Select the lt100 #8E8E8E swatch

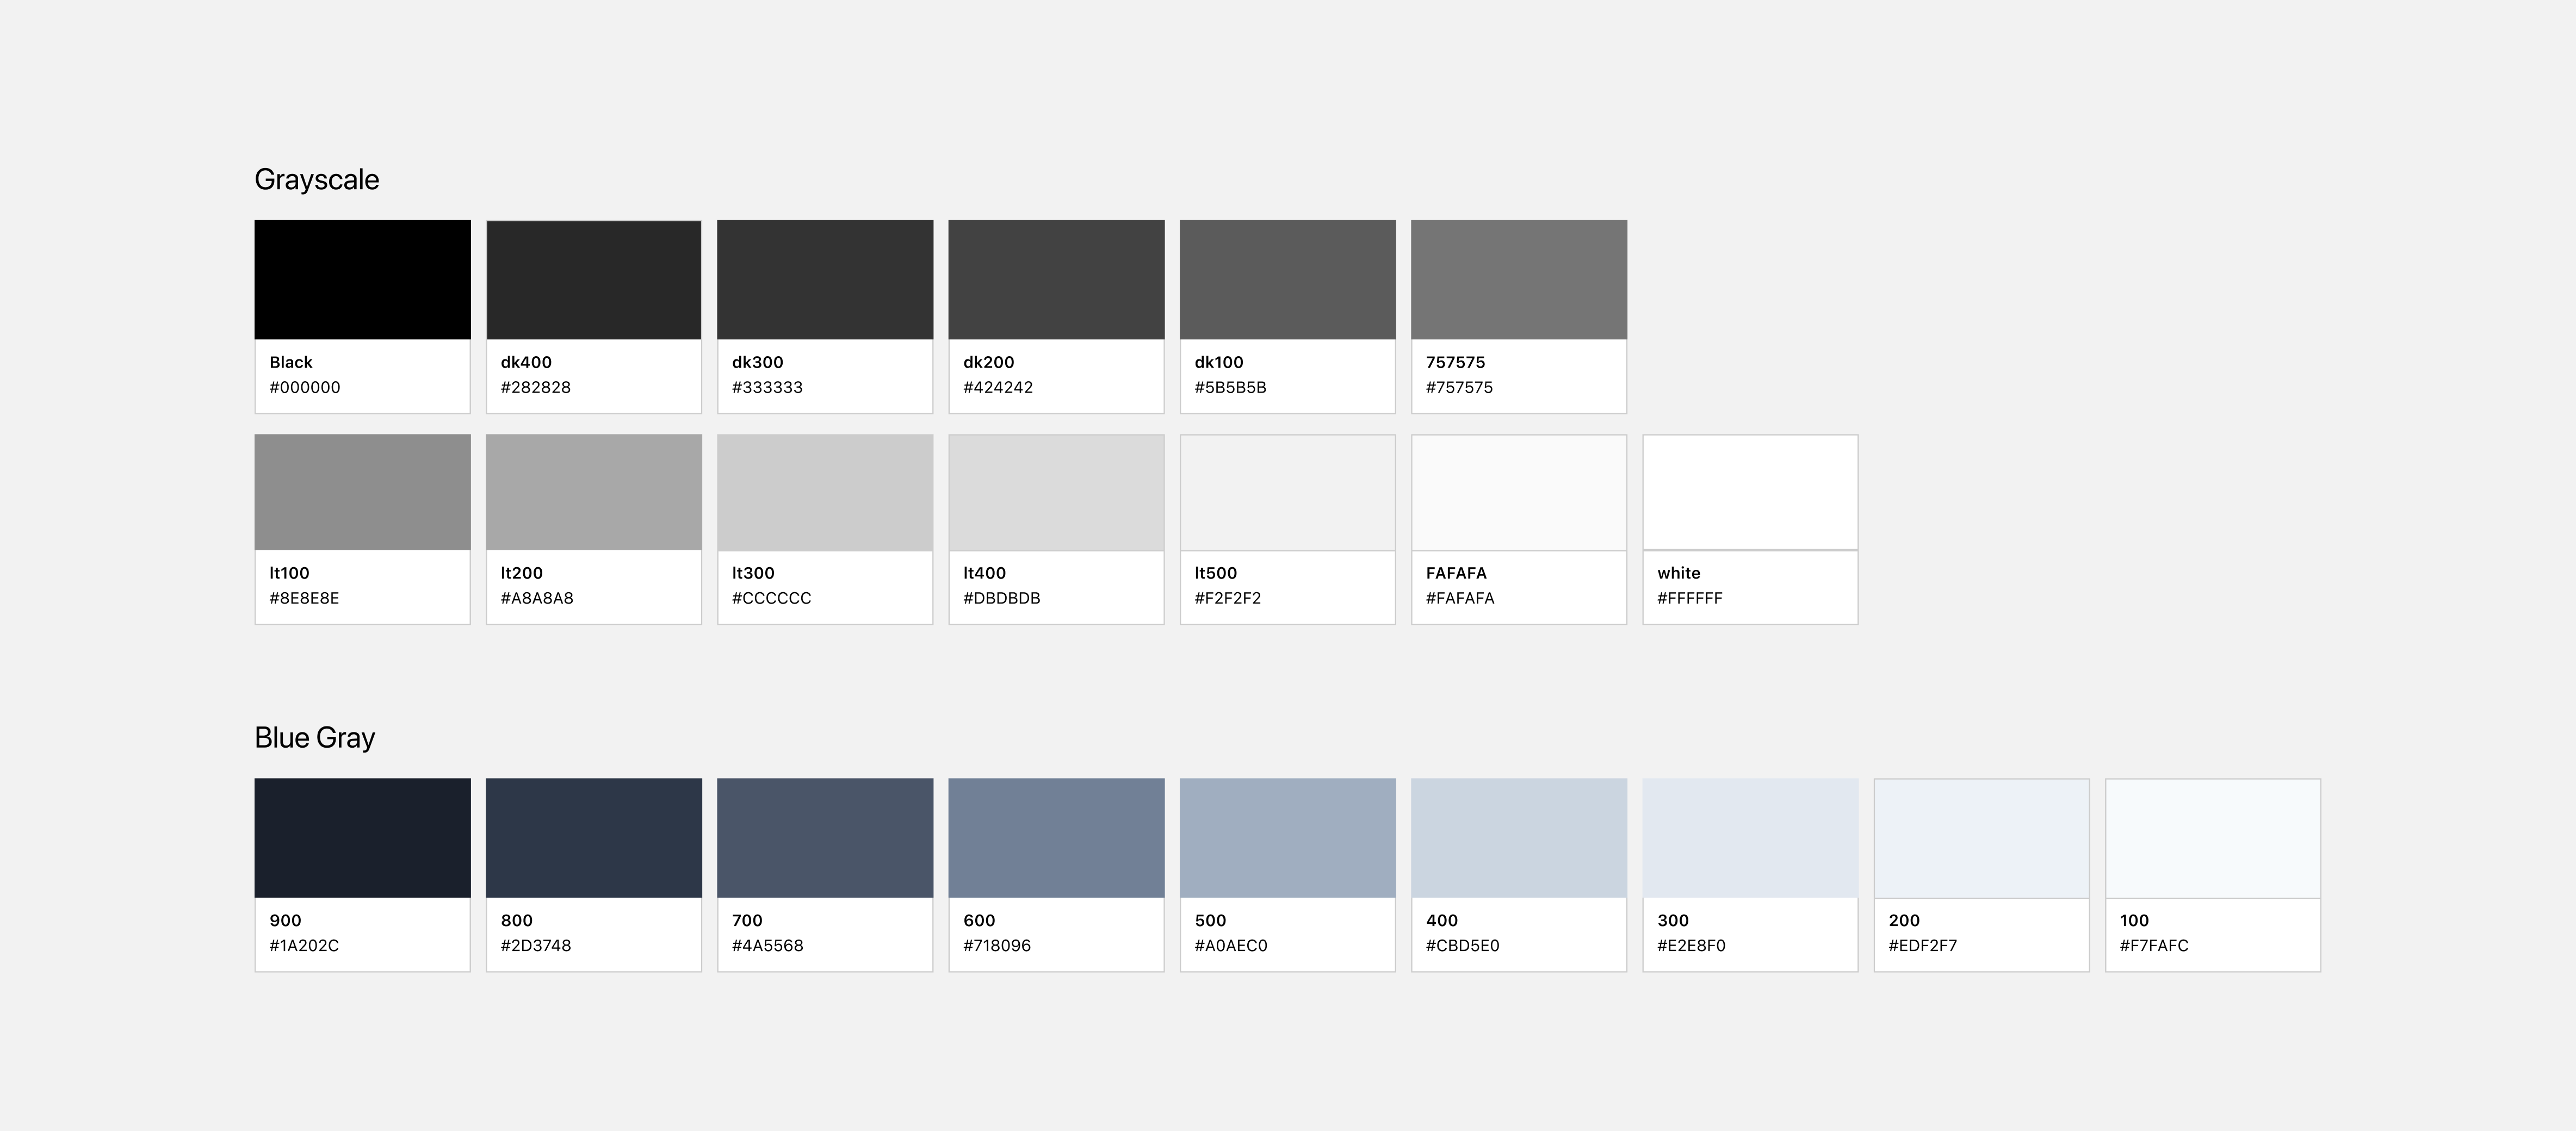click(362, 492)
